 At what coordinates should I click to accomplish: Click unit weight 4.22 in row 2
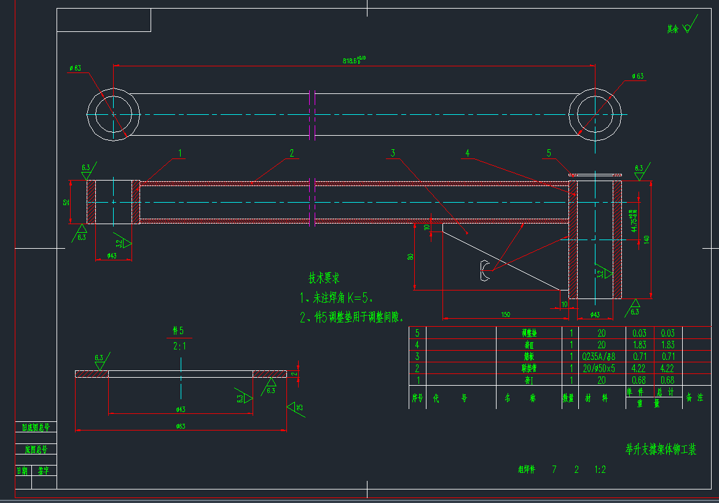pos(638,368)
